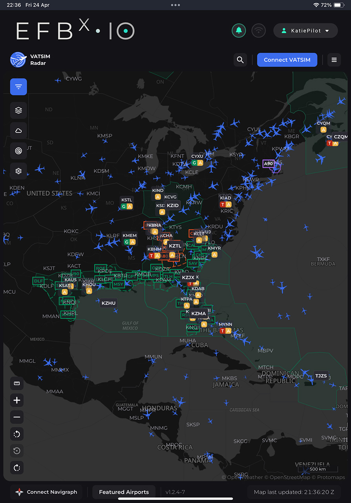Open the map filter panel button

click(18, 87)
